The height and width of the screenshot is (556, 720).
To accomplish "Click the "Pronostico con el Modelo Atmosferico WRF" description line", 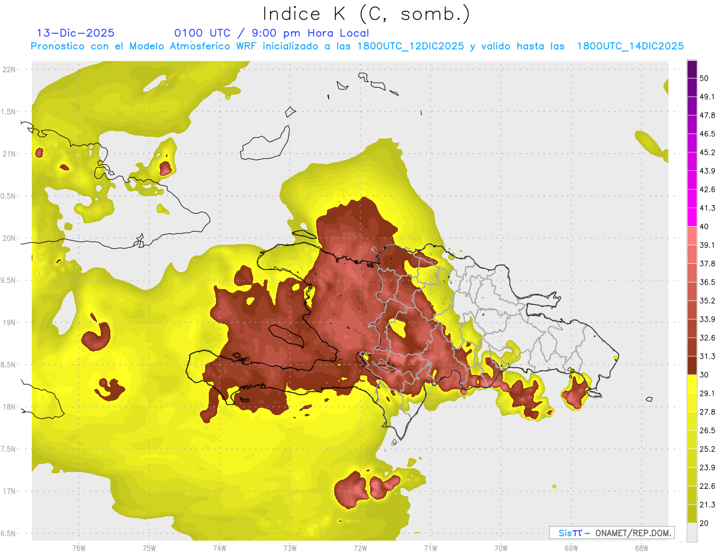I will [x=358, y=46].
